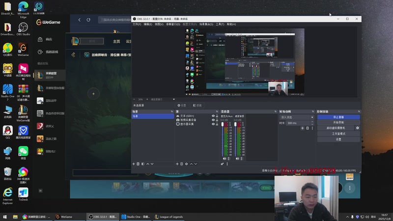
Task: Move the scene down with the arrow
Action: click(x=152, y=164)
